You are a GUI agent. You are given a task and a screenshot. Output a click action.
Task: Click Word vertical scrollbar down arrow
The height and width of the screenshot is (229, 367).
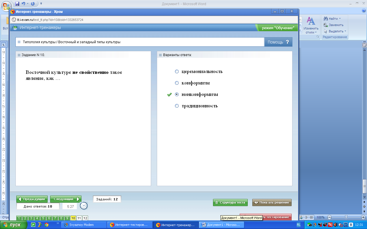point(364,197)
